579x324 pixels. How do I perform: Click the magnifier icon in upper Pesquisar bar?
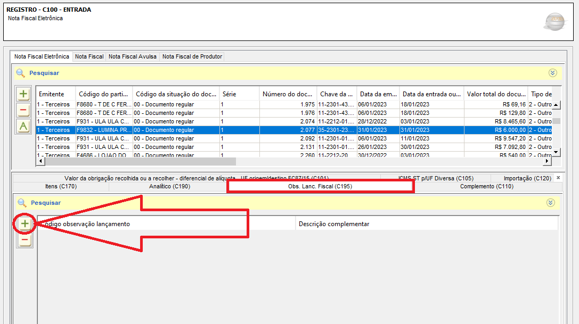tap(20, 73)
